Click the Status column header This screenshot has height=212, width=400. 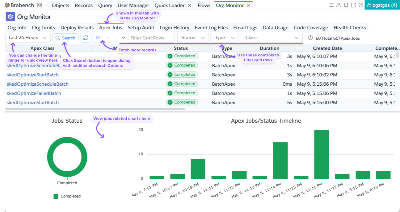point(181,48)
